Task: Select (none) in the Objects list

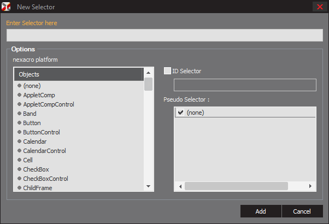Action: 32,86
